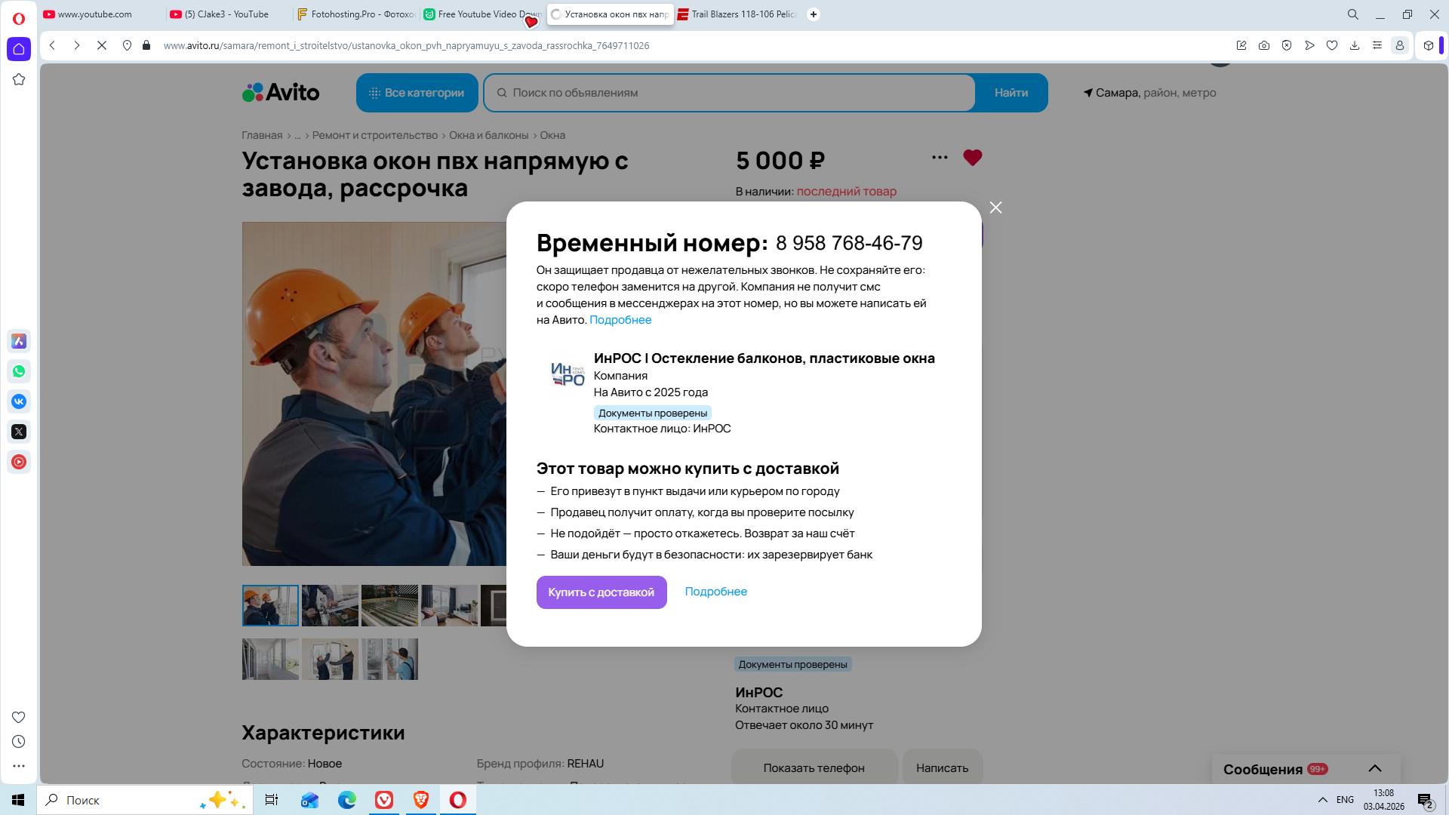Click the Купить с доставкой button
The width and height of the screenshot is (1449, 815).
[601, 592]
